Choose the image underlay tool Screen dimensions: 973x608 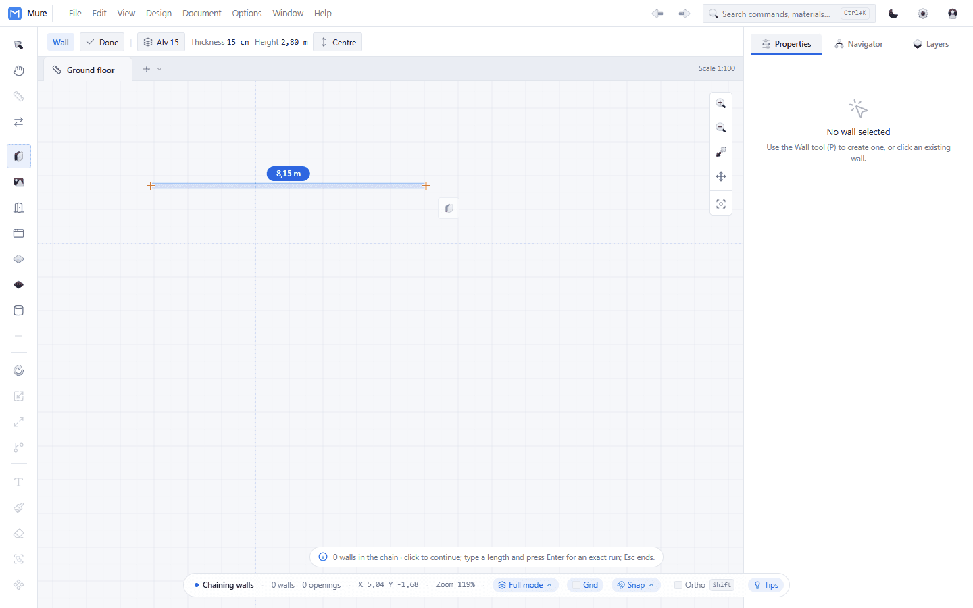(x=19, y=182)
